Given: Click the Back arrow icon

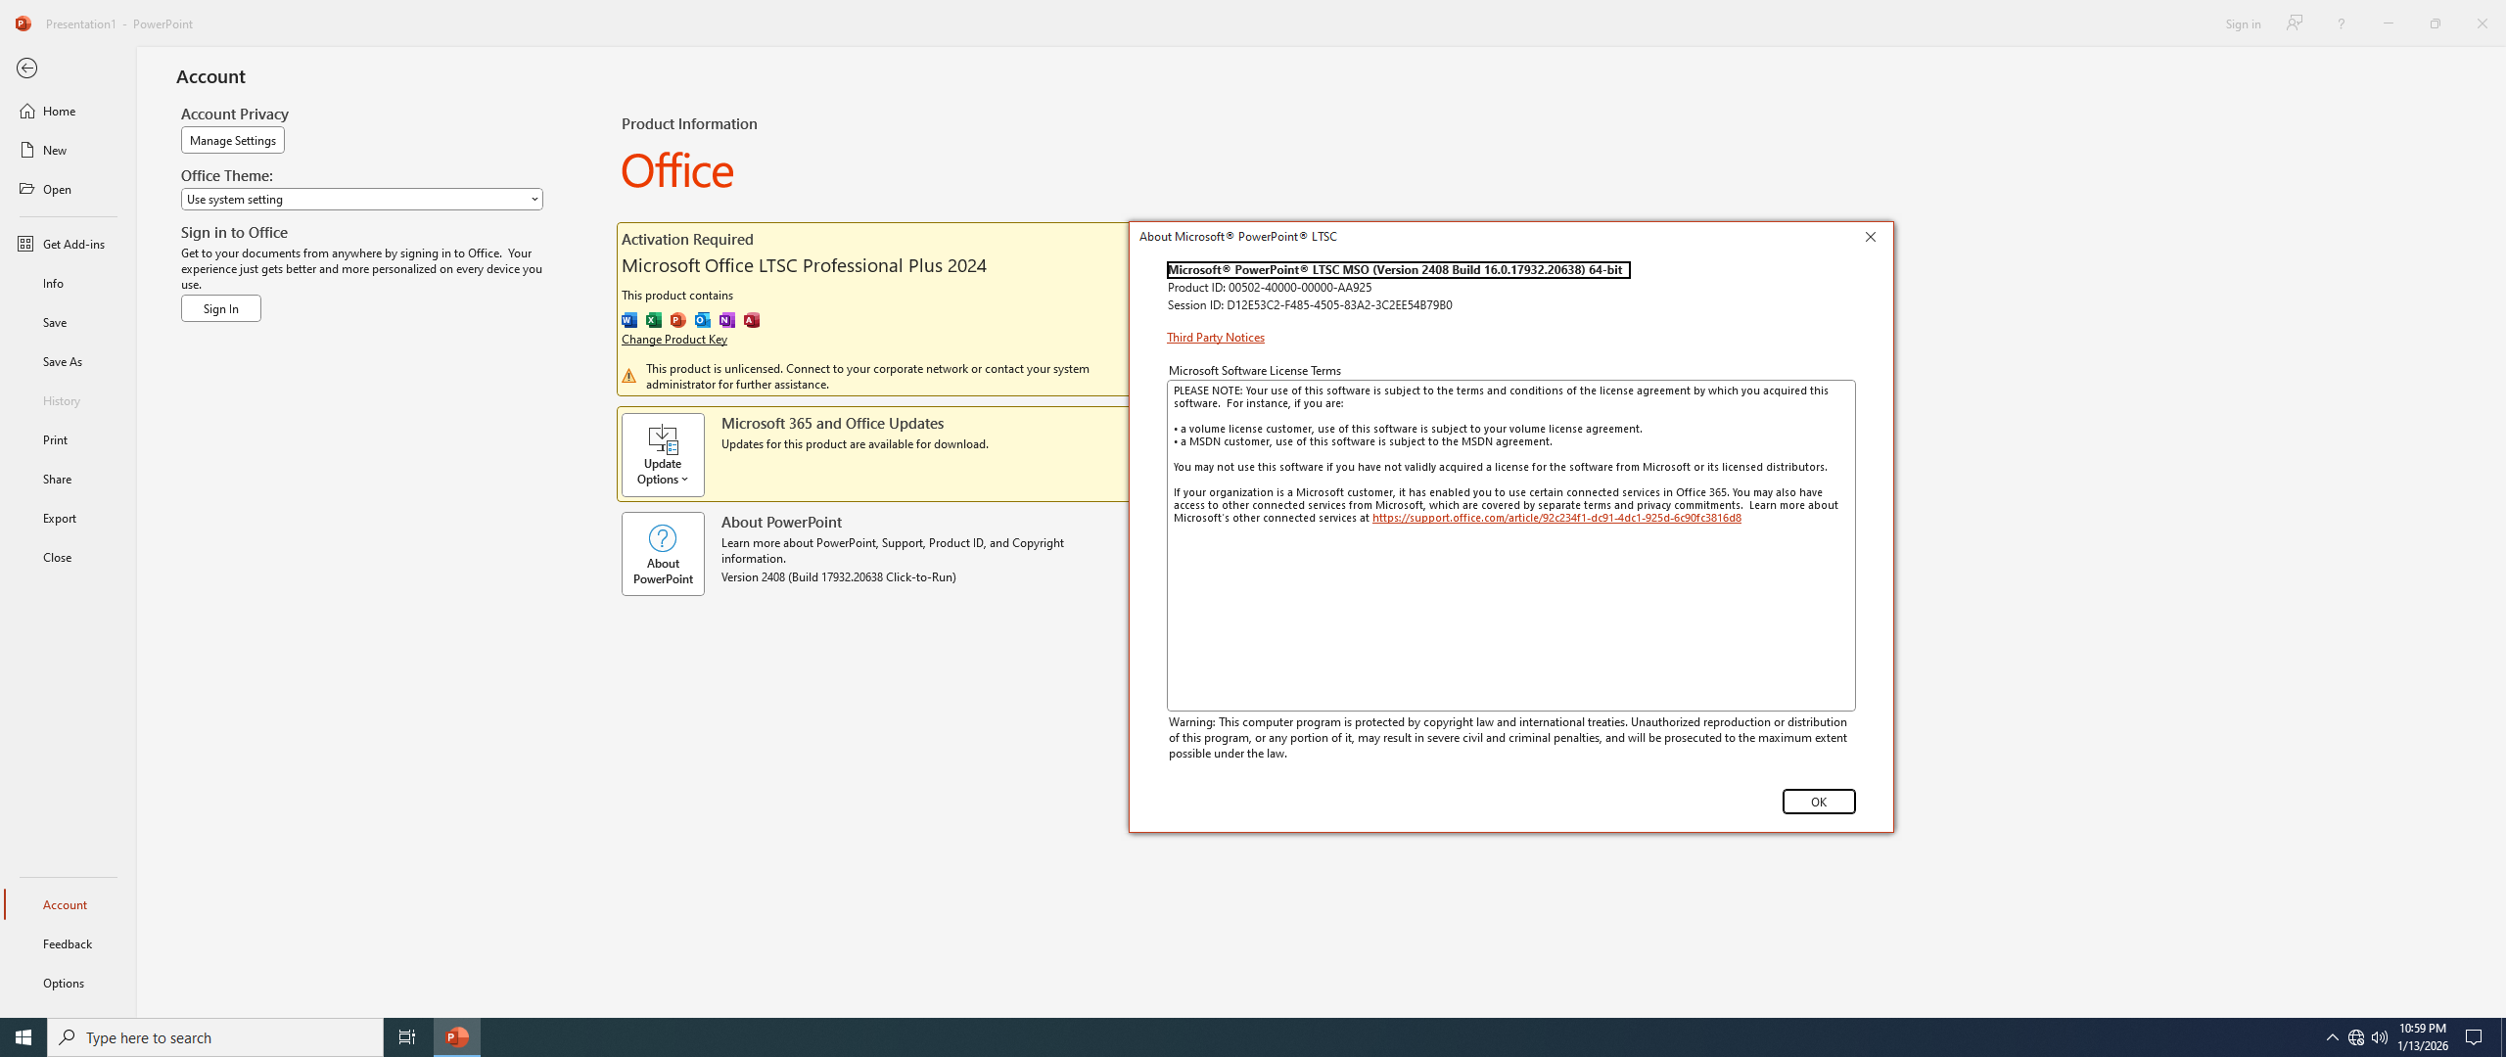Looking at the screenshot, I should click(26, 69).
